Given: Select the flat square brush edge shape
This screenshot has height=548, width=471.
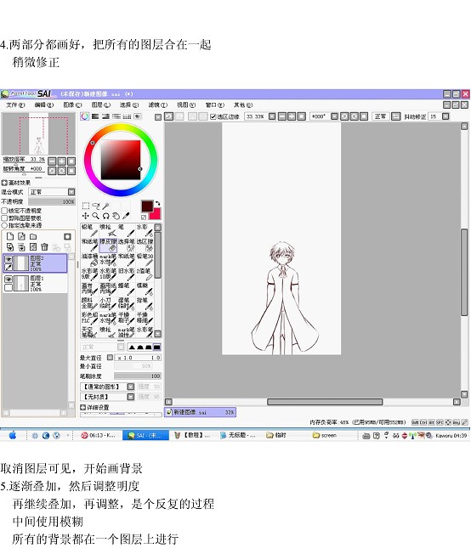Looking at the screenshot, I should pyautogui.click(x=156, y=347).
